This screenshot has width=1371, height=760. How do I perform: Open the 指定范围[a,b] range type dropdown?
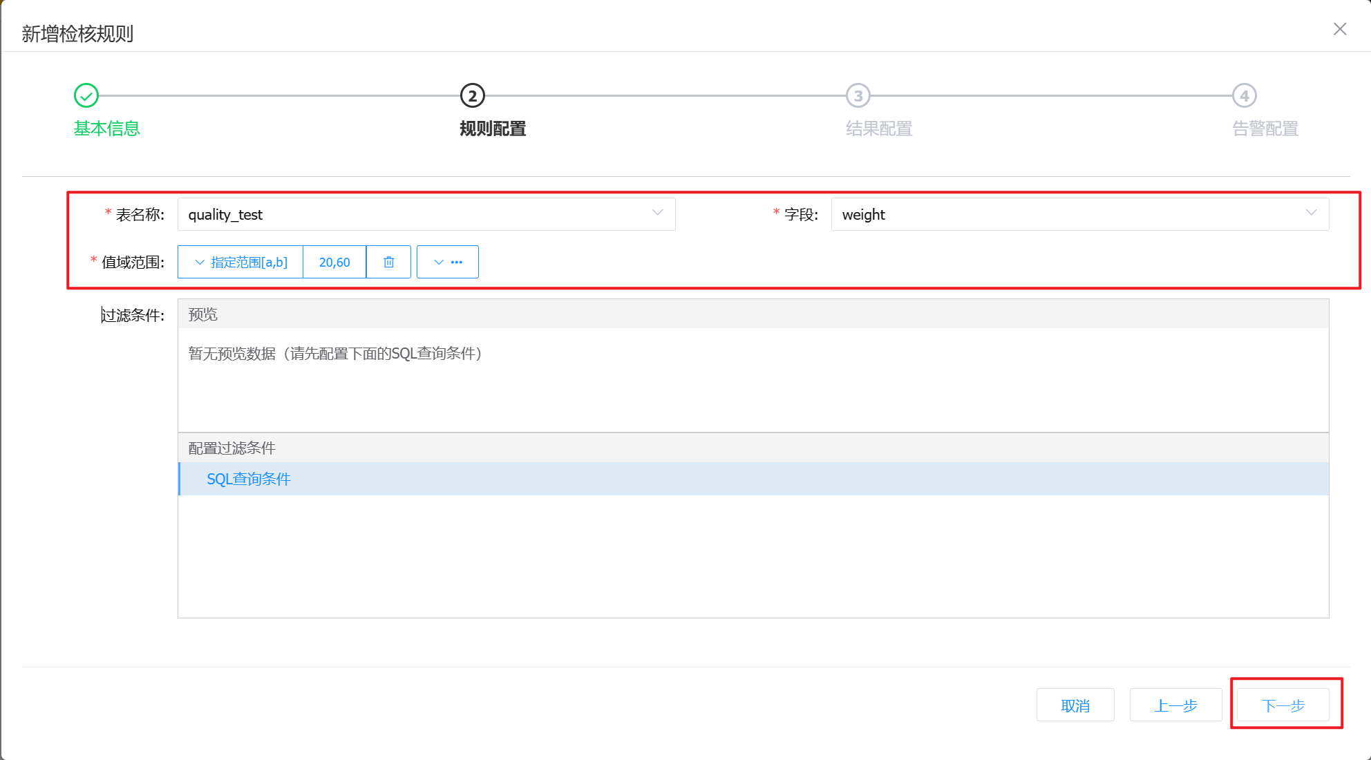coord(240,262)
